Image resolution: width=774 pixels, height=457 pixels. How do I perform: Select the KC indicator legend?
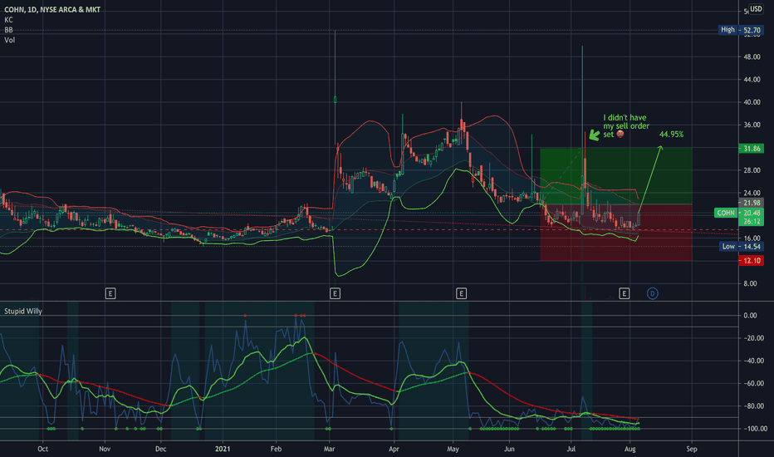[8, 20]
